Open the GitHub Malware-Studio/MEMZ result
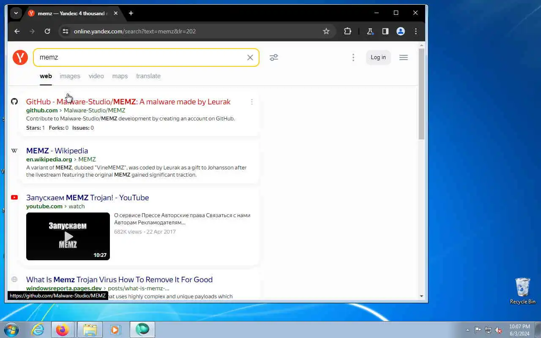The image size is (541, 338). [128, 102]
